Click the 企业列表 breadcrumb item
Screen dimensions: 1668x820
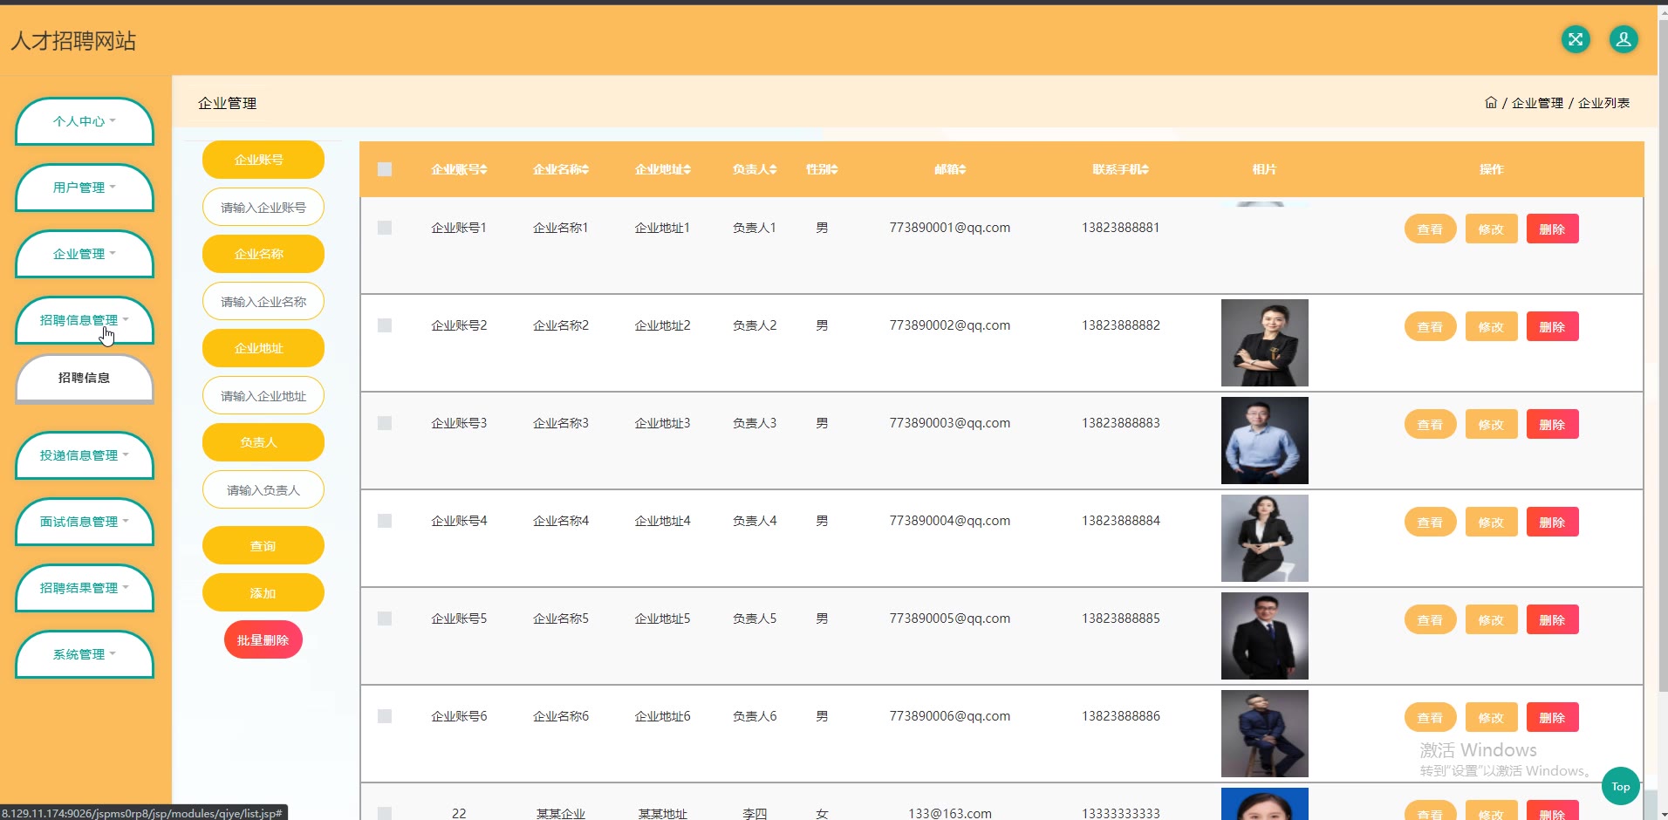click(x=1603, y=103)
